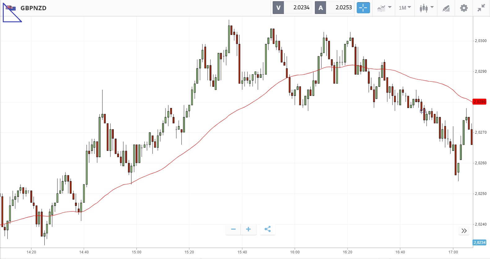
Task: Expand the 1M timeframe dropdown
Action: [405, 8]
